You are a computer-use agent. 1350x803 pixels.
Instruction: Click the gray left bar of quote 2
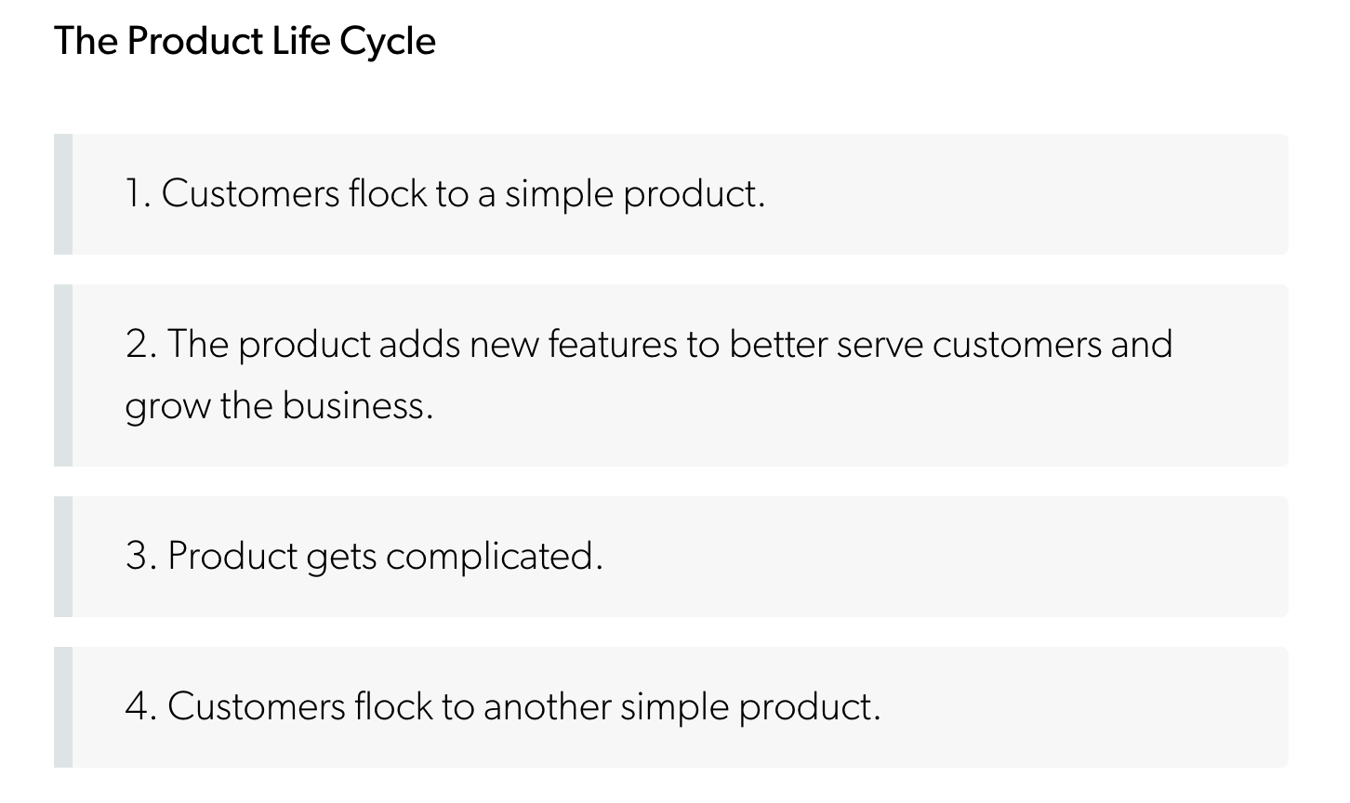point(62,375)
